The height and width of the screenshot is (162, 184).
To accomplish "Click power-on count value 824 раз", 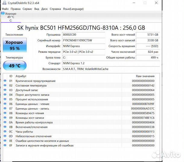I will (x=148, y=52).
